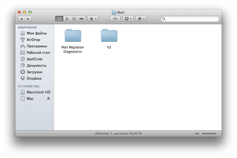Open the gear action menu
The width and height of the screenshot is (237, 158).
[x=141, y=19]
